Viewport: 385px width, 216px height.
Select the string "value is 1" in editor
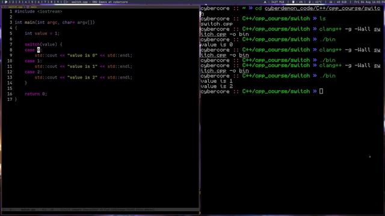coord(82,67)
